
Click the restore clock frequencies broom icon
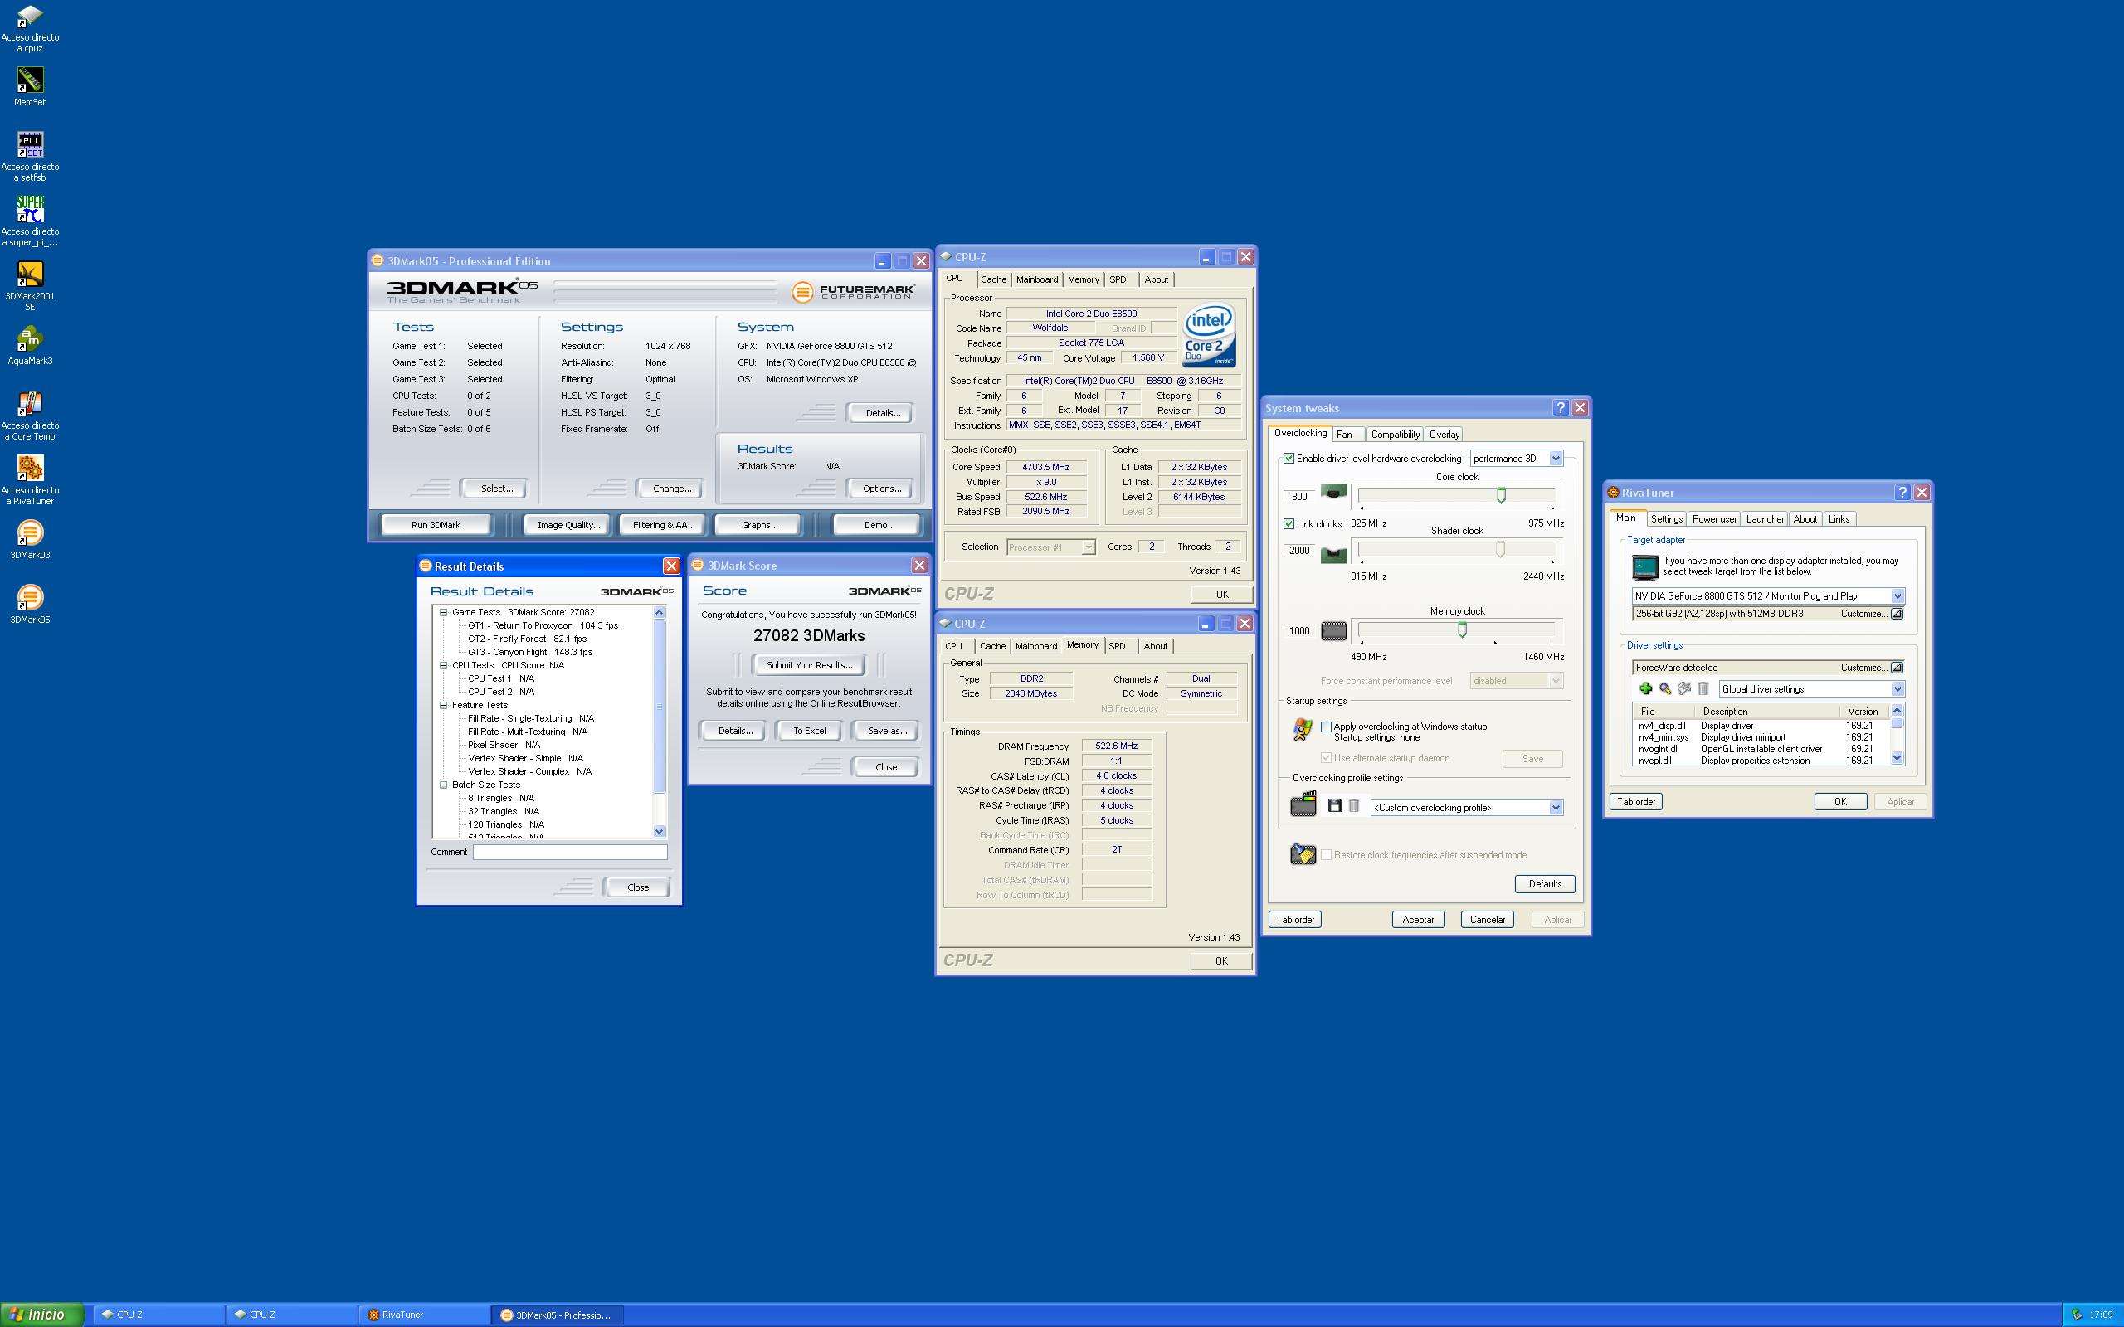click(x=1303, y=854)
